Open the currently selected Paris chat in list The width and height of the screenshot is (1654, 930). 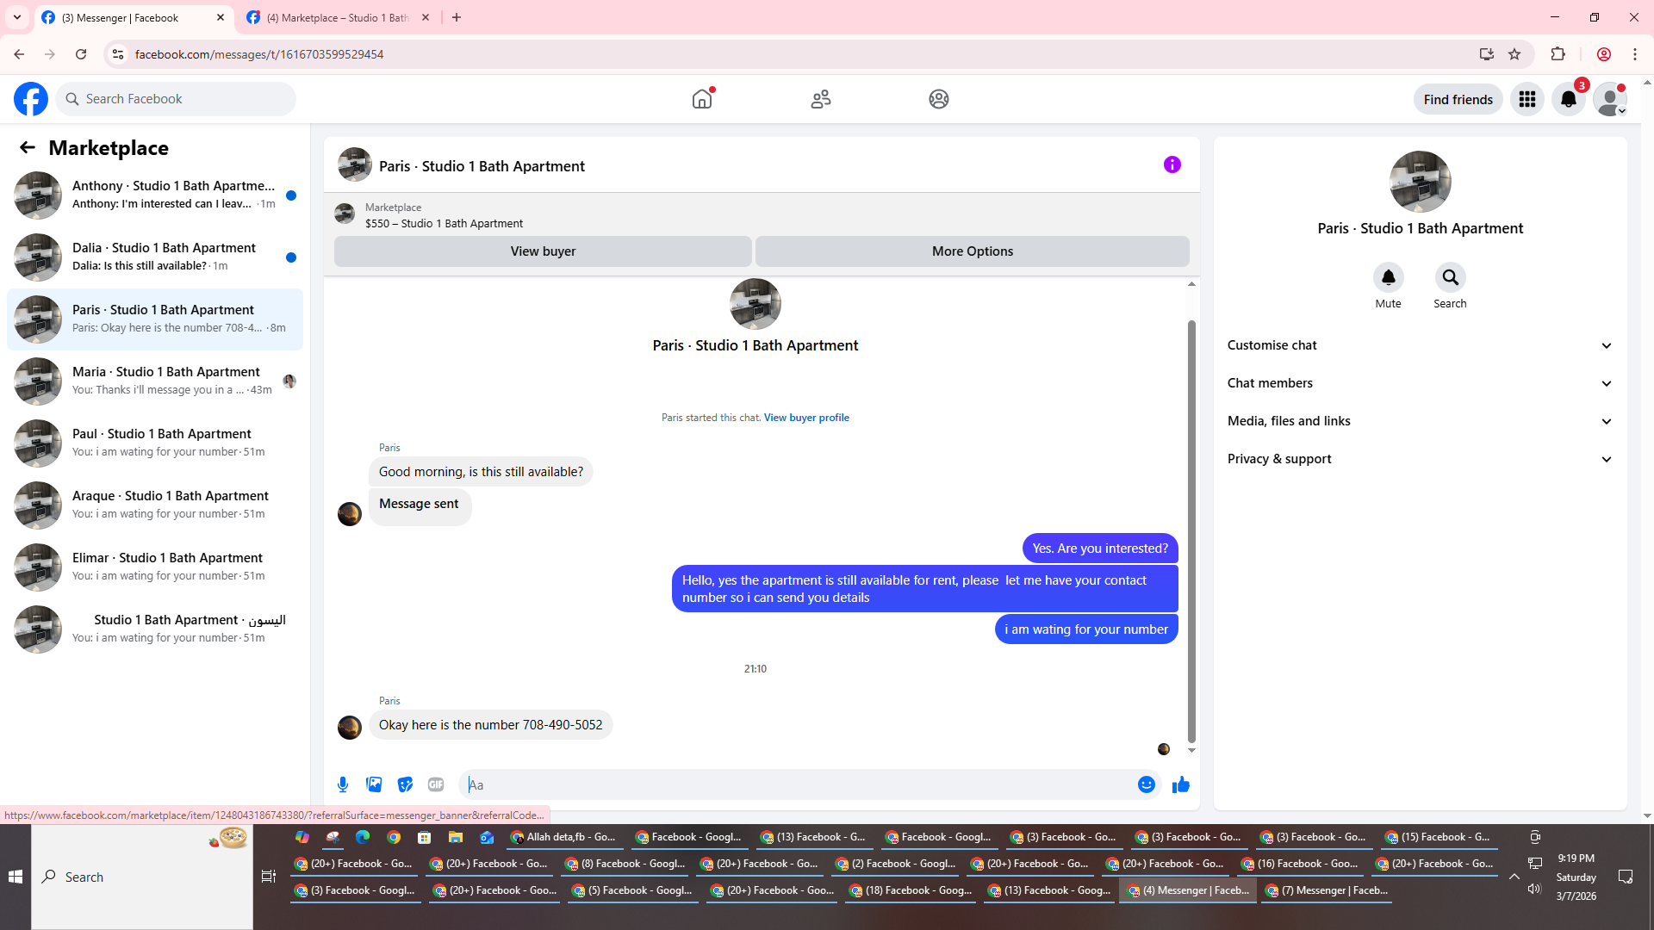point(155,319)
